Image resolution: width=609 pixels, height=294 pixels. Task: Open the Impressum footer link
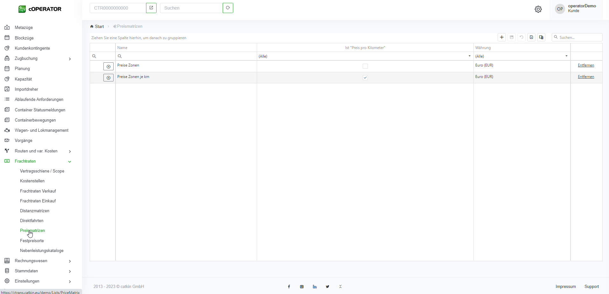[565, 287]
